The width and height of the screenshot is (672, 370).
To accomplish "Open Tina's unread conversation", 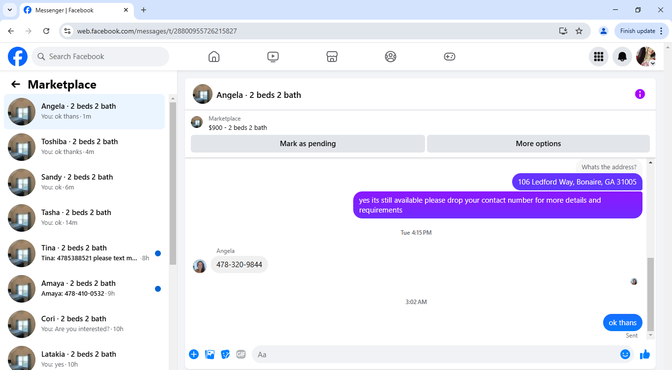I will click(84, 253).
